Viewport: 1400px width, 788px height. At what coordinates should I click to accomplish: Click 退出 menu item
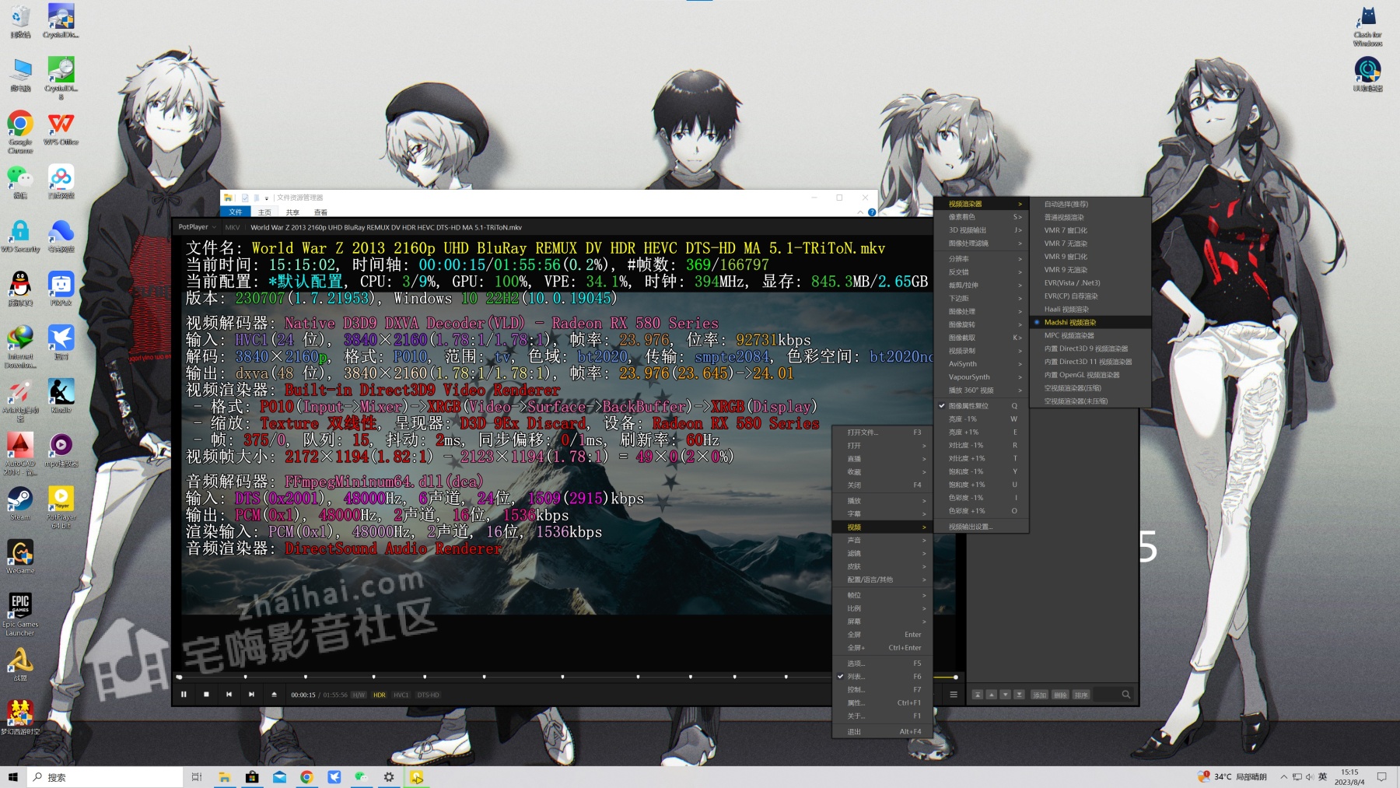pyautogui.click(x=881, y=732)
